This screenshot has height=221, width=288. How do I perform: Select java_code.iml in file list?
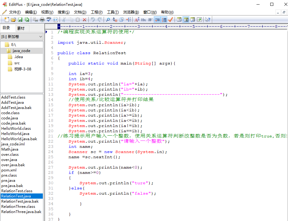[13, 144]
